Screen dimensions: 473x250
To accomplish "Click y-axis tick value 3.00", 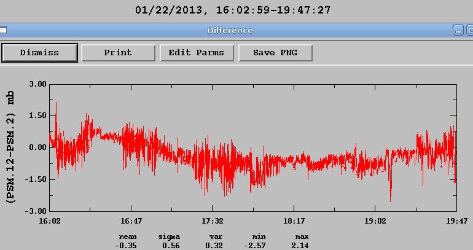I will coord(37,84).
